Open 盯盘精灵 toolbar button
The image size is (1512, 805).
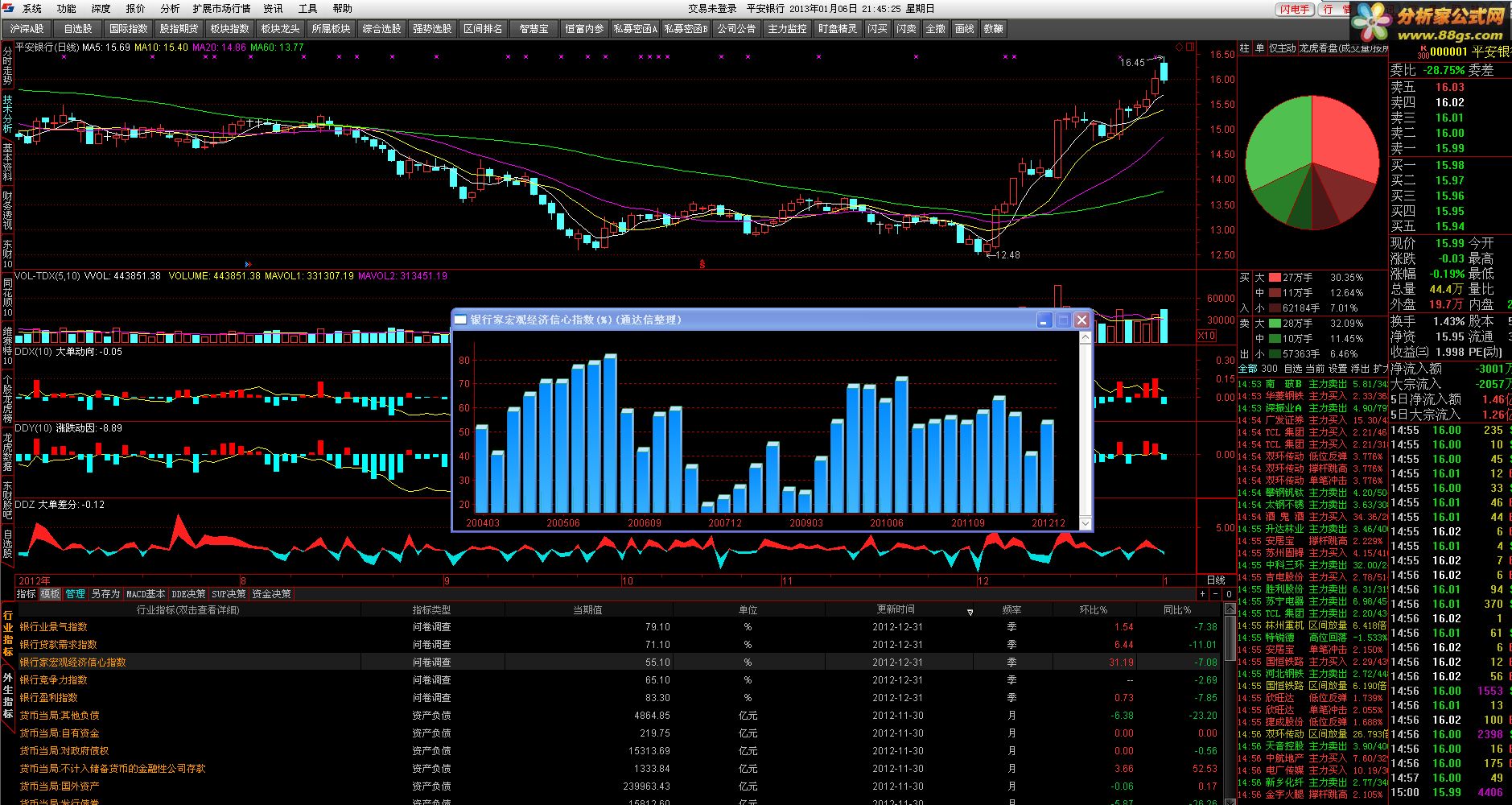[838, 29]
